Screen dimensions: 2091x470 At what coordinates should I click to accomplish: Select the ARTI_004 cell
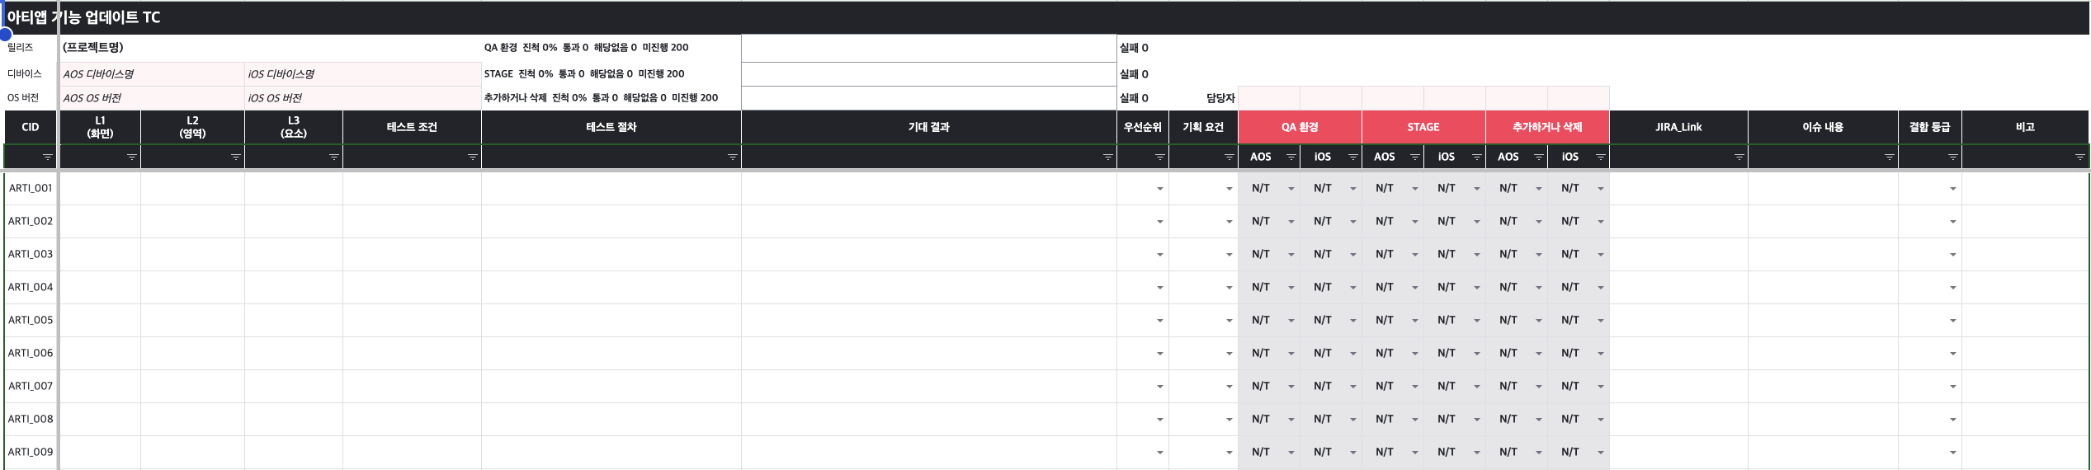click(x=31, y=287)
